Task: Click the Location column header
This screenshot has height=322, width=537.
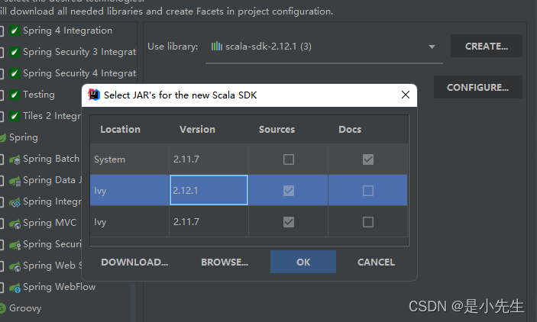Action: tap(120, 130)
